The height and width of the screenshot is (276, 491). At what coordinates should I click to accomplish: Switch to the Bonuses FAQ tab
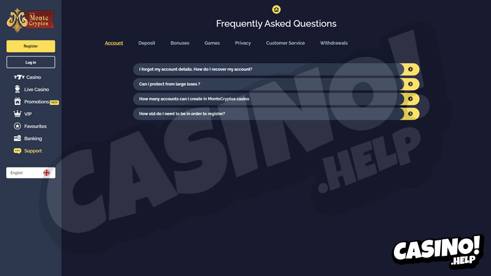pyautogui.click(x=180, y=43)
